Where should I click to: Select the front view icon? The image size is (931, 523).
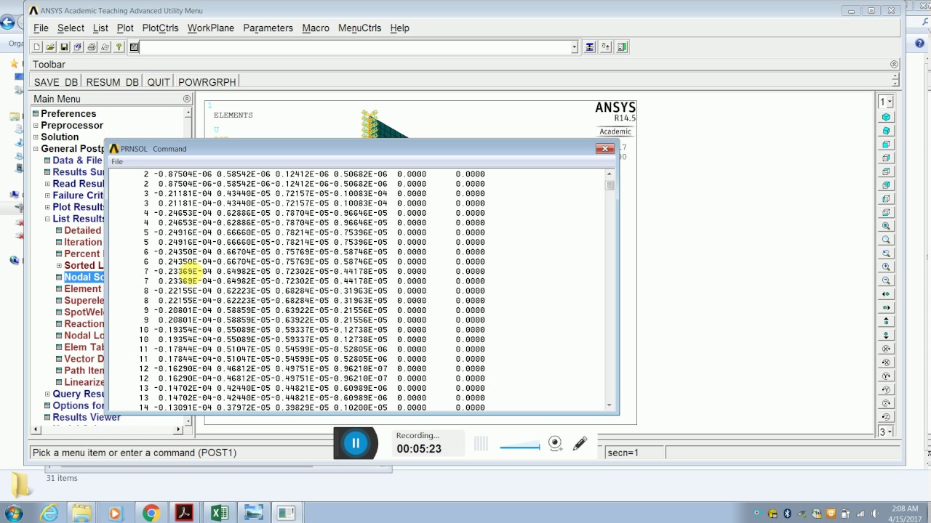pyautogui.click(x=886, y=145)
